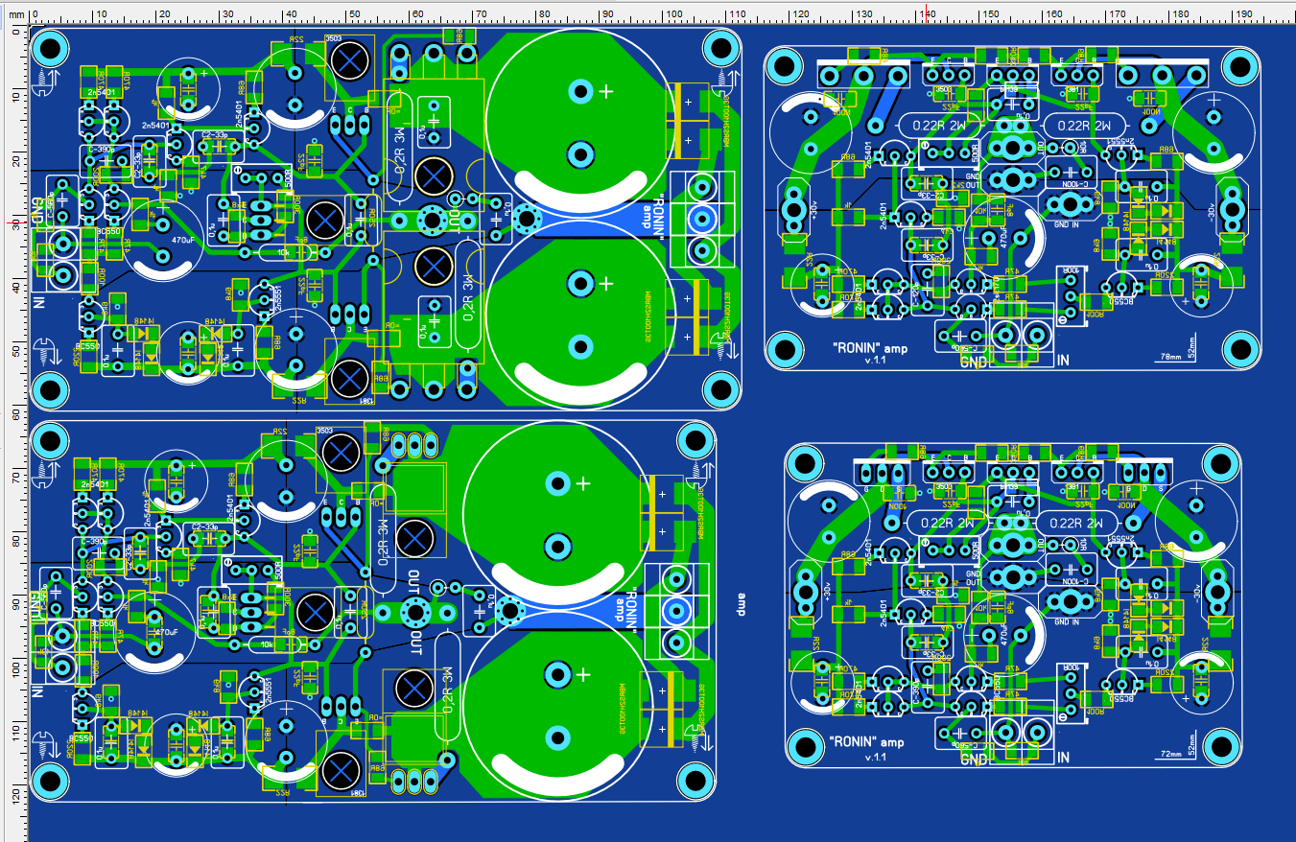Click bottom-left mounting hole of top-left board
This screenshot has width=1296, height=842.
51,390
